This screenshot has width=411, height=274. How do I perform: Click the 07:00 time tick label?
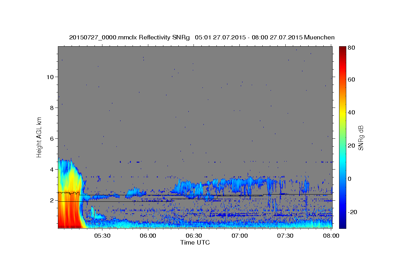(240, 236)
